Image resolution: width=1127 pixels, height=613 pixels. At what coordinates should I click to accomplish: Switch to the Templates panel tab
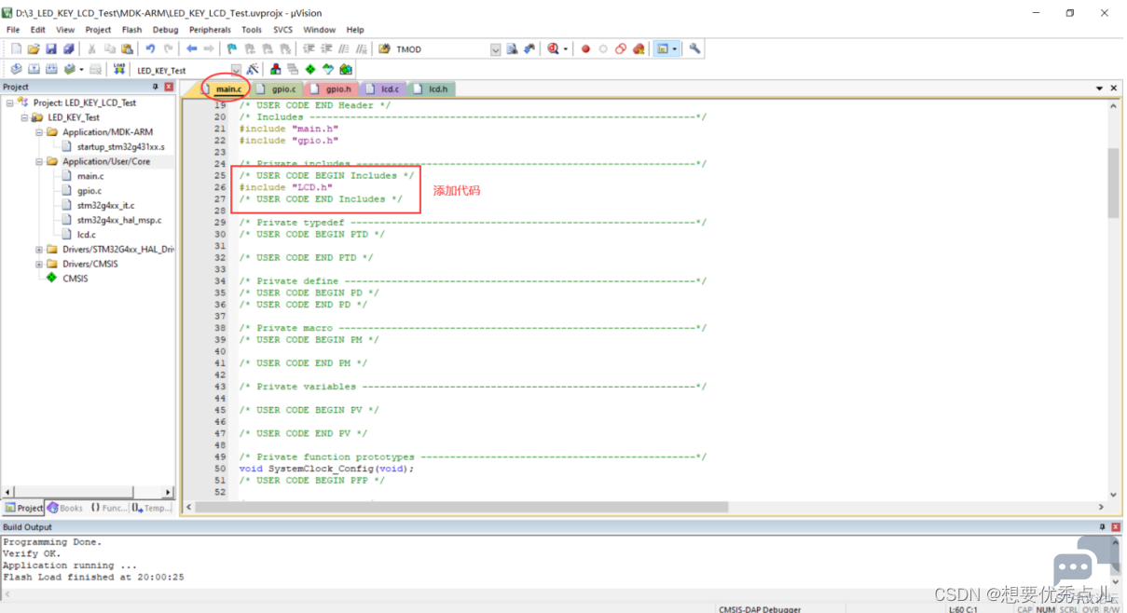[x=152, y=508]
